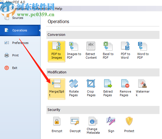This screenshot has width=162, height=139.
Task: Choose the Extract Content operation
Action: click(x=91, y=51)
